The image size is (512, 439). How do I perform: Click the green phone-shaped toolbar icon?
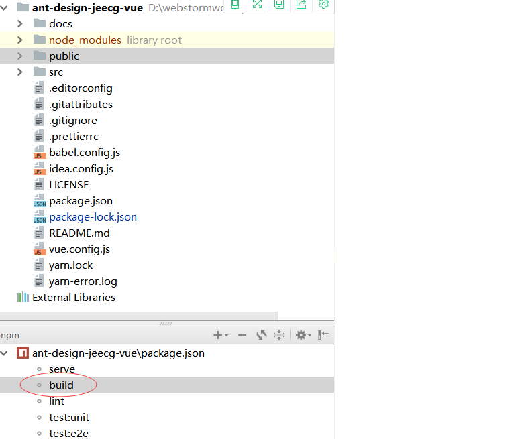coord(235,4)
